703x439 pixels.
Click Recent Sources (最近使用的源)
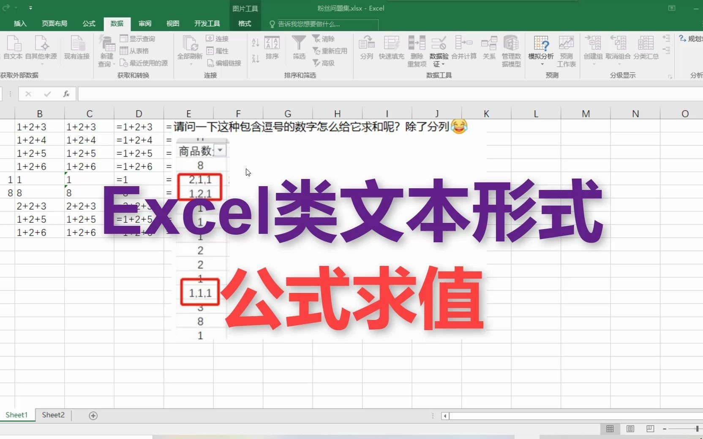144,63
